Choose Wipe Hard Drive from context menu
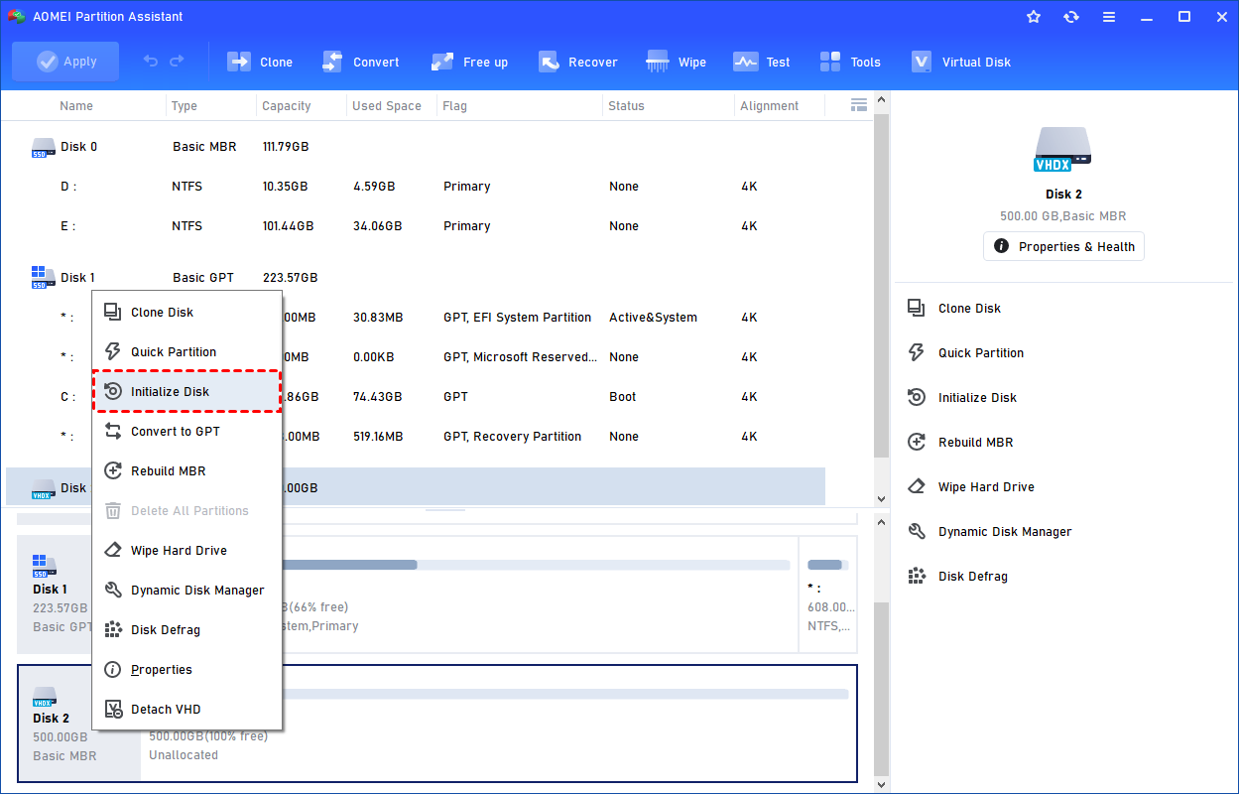The width and height of the screenshot is (1239, 794). click(186, 550)
